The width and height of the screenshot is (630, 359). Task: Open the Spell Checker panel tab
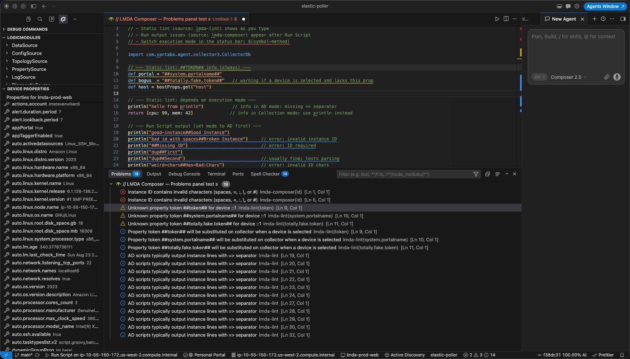pos(269,174)
